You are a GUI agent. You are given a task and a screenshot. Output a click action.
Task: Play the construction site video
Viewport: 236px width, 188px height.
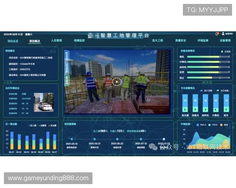pyautogui.click(x=116, y=82)
